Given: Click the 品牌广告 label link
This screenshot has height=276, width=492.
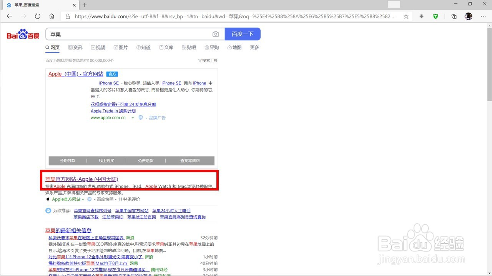Looking at the screenshot, I should pyautogui.click(x=157, y=118).
